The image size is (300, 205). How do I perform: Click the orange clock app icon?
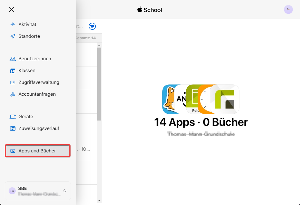(204, 99)
